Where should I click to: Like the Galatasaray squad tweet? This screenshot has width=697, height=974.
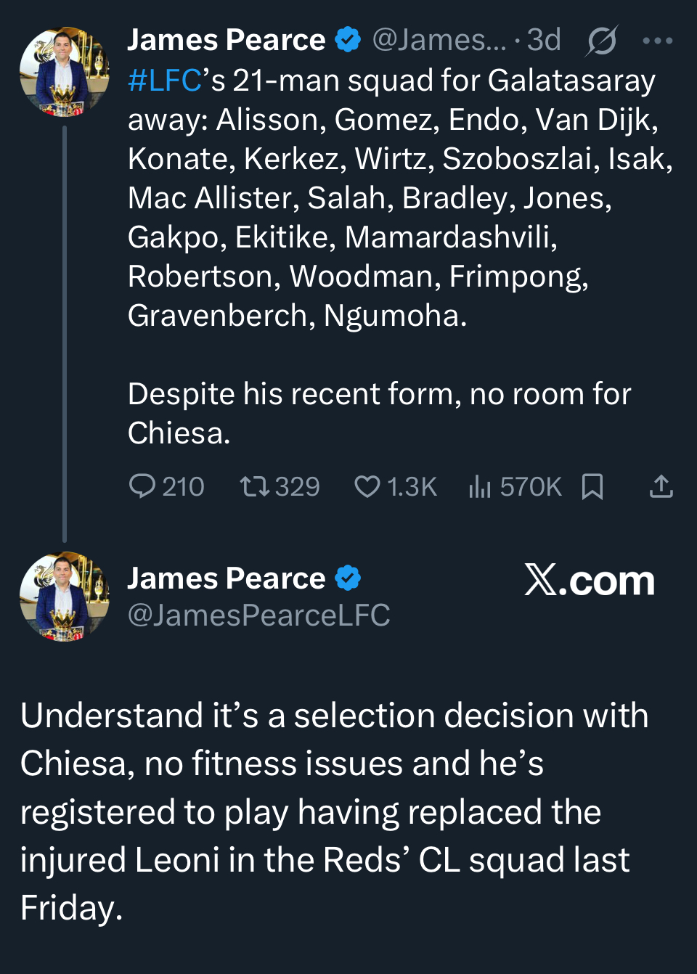[x=367, y=486]
